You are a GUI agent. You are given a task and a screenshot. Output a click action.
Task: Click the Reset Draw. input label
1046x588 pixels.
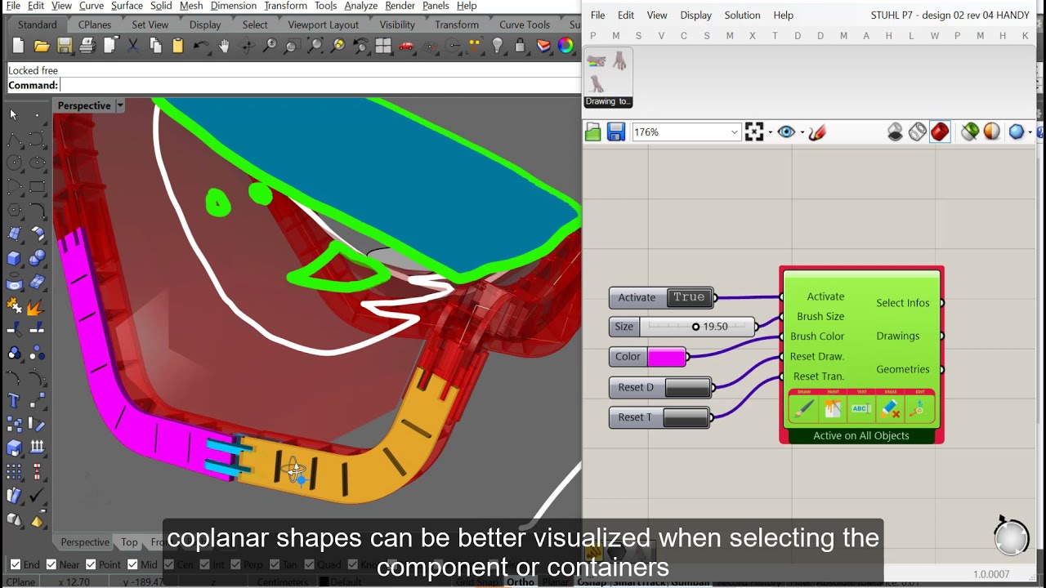click(x=817, y=357)
